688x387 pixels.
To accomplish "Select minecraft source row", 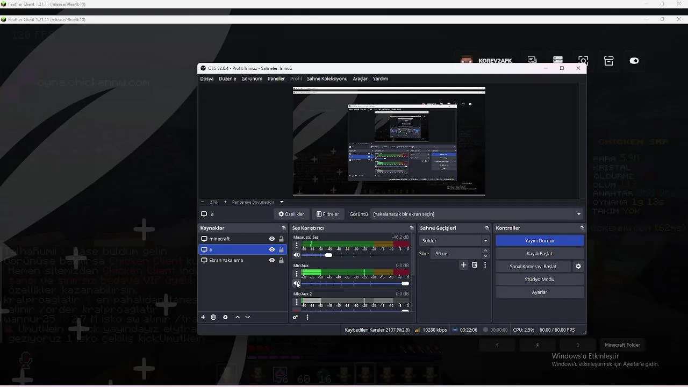I will pyautogui.click(x=242, y=239).
